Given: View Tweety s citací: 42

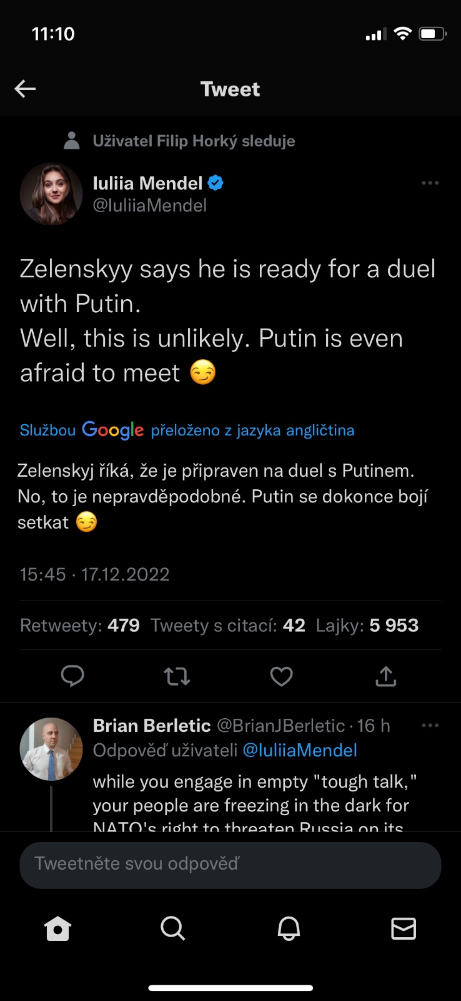Looking at the screenshot, I should 228,626.
